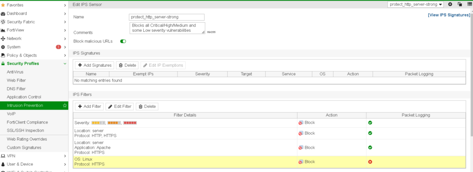Click the Add Signatures button
473x172 pixels.
click(94, 65)
